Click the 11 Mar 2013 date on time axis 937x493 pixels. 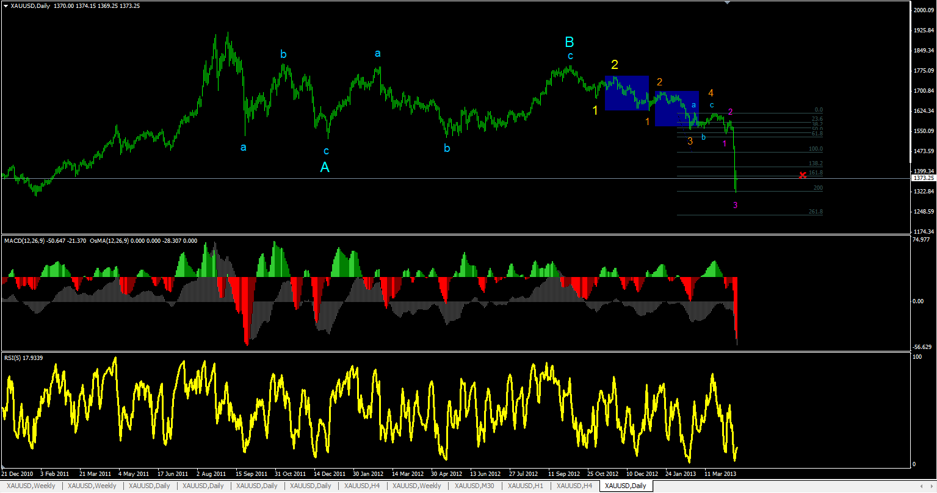pos(721,473)
